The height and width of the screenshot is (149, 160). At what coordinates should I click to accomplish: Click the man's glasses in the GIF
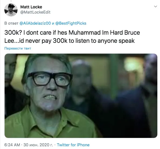point(50,79)
